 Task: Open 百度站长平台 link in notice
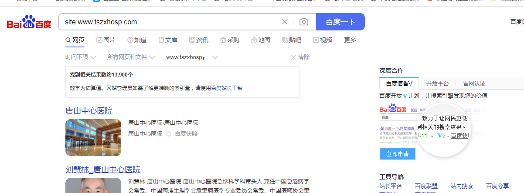click(227, 88)
